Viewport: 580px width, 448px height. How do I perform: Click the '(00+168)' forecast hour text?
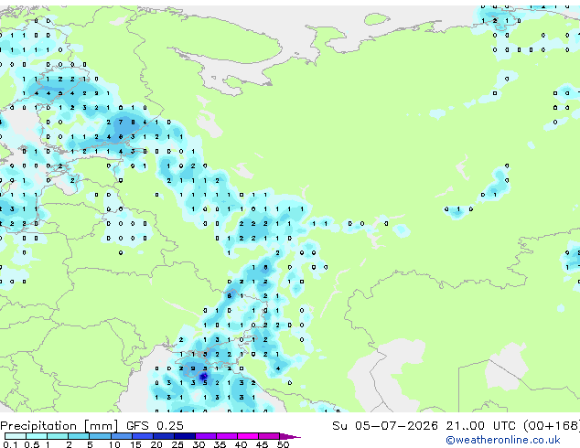click(x=552, y=426)
